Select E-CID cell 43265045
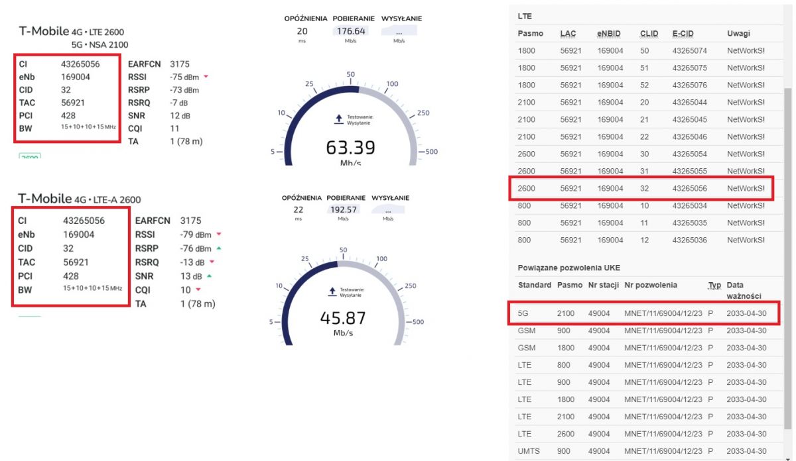796x461 pixels. pos(689,119)
